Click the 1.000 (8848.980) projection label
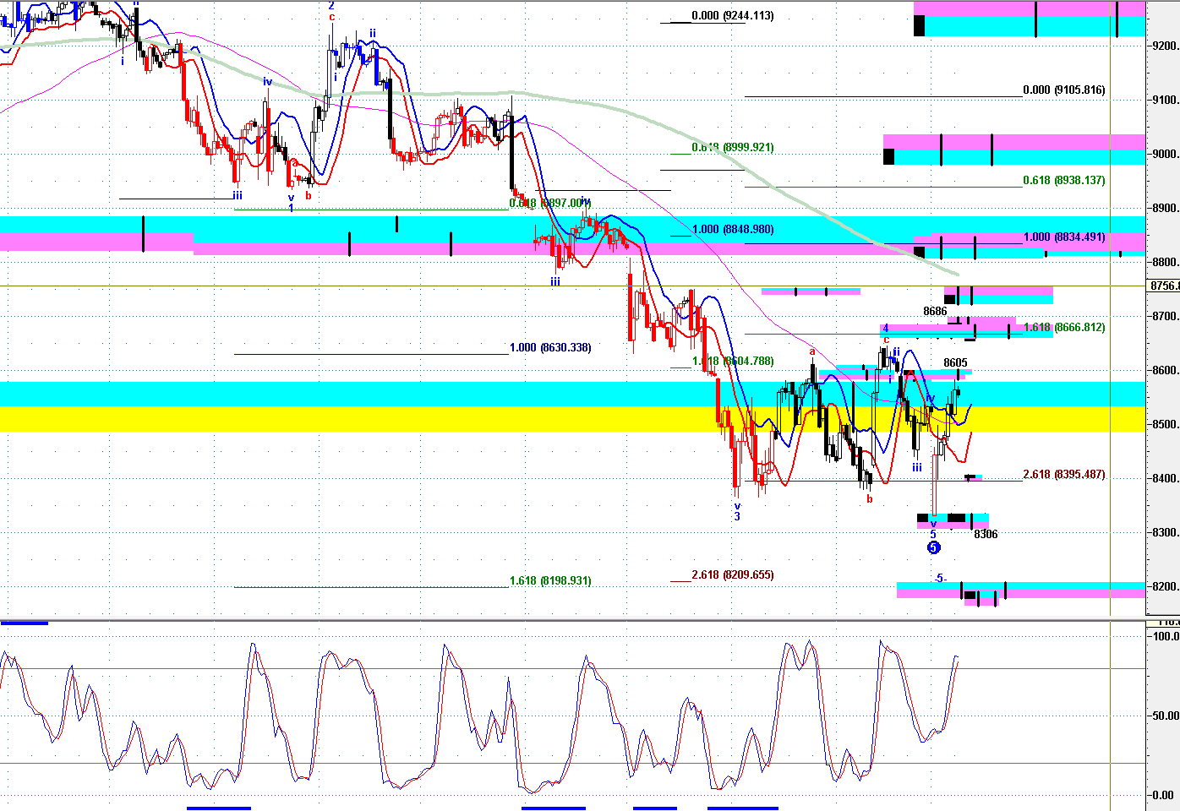1180x811 pixels. (x=732, y=230)
